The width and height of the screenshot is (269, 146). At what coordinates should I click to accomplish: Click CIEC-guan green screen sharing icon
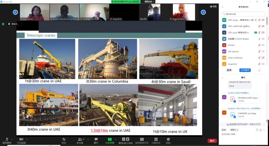click(x=256, y=32)
